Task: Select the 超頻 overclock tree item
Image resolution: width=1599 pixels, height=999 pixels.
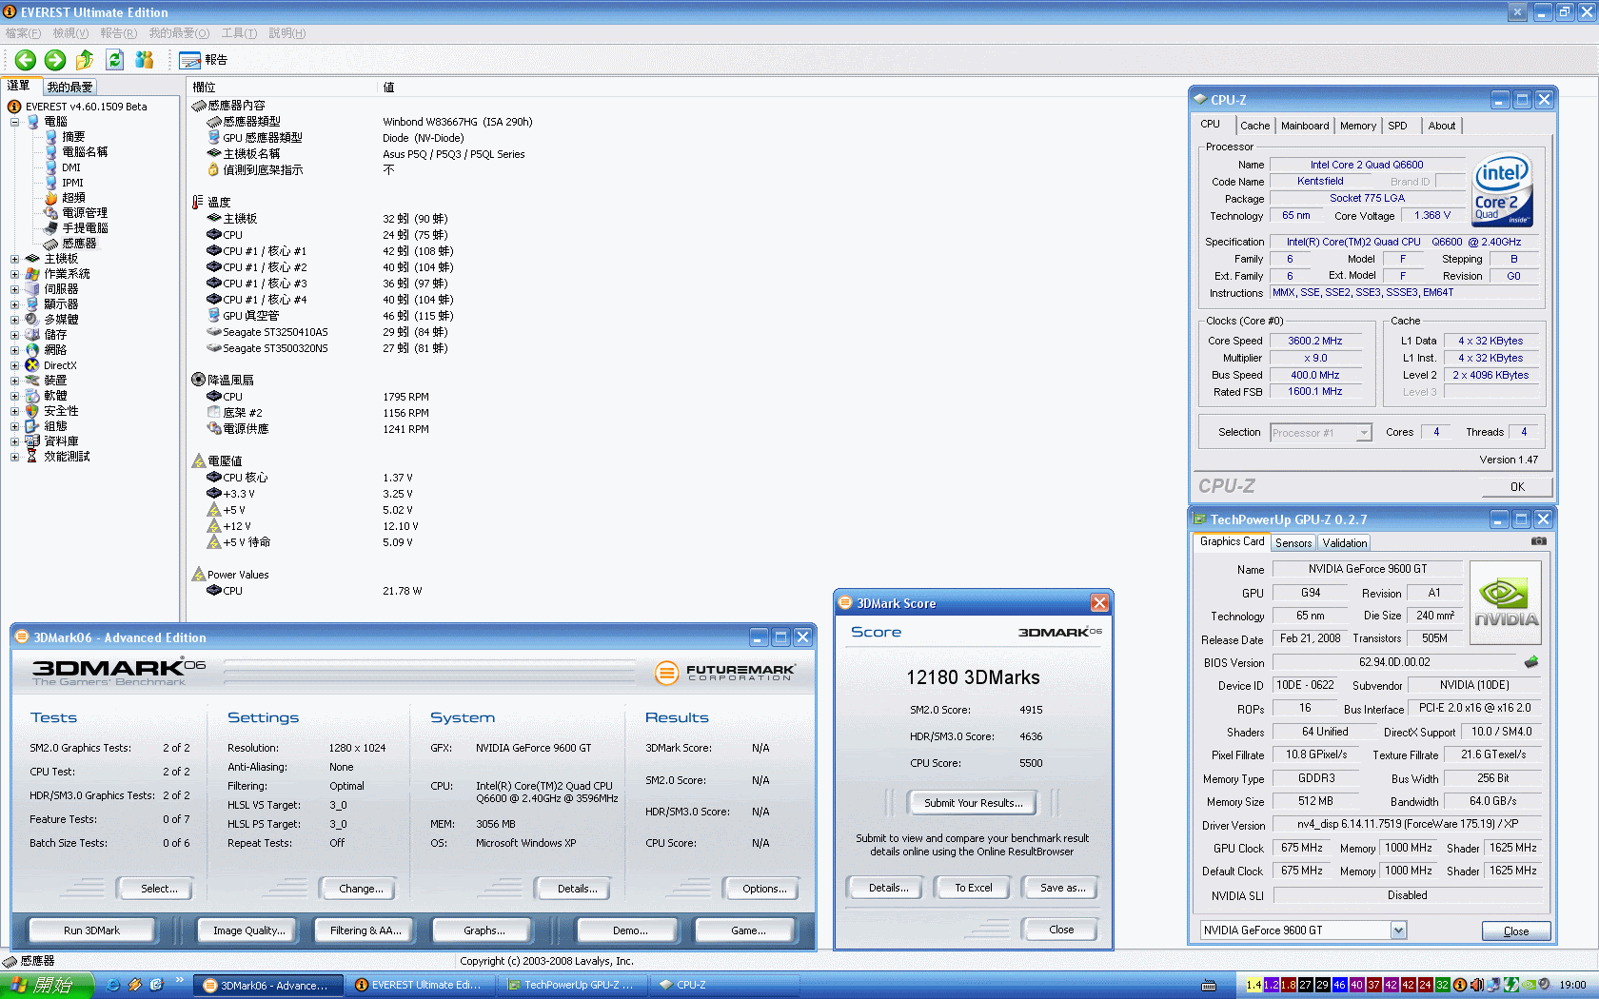Action: (73, 198)
